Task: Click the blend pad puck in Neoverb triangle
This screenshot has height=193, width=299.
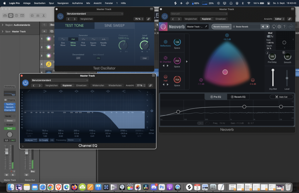Action: click(x=225, y=72)
